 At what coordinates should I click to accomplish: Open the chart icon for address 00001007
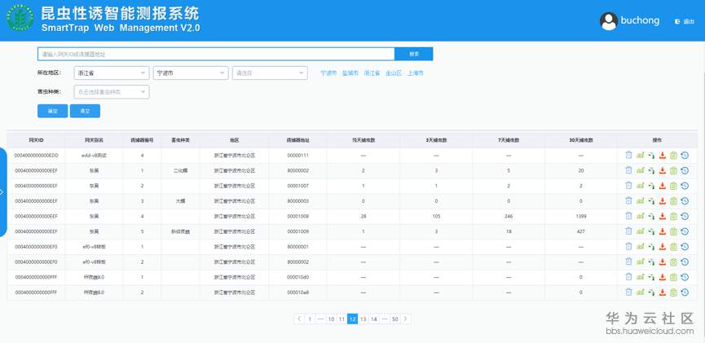641,186
